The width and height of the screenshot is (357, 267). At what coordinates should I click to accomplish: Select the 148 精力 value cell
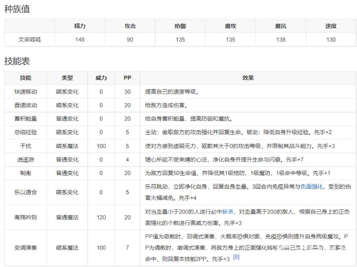point(80,39)
